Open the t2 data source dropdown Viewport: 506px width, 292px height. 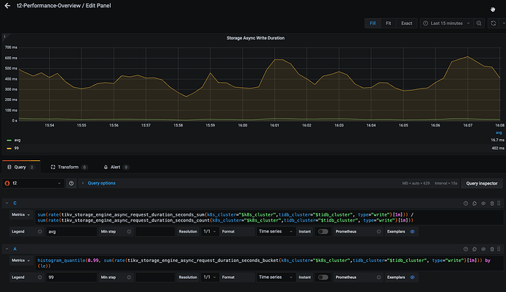point(33,183)
